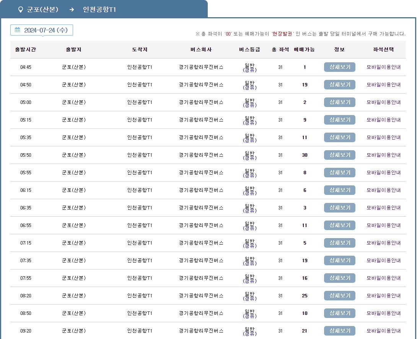Image resolution: width=417 pixels, height=339 pixels.
Task: Open 상세보기 for the 05:00 departure
Action: 340,102
